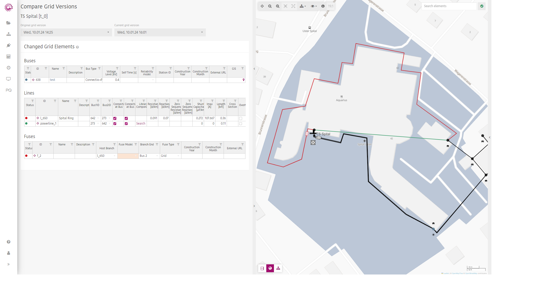The height and width of the screenshot is (305, 542).
Task: Expand the sidebar with double chevron
Action: tap(8, 264)
